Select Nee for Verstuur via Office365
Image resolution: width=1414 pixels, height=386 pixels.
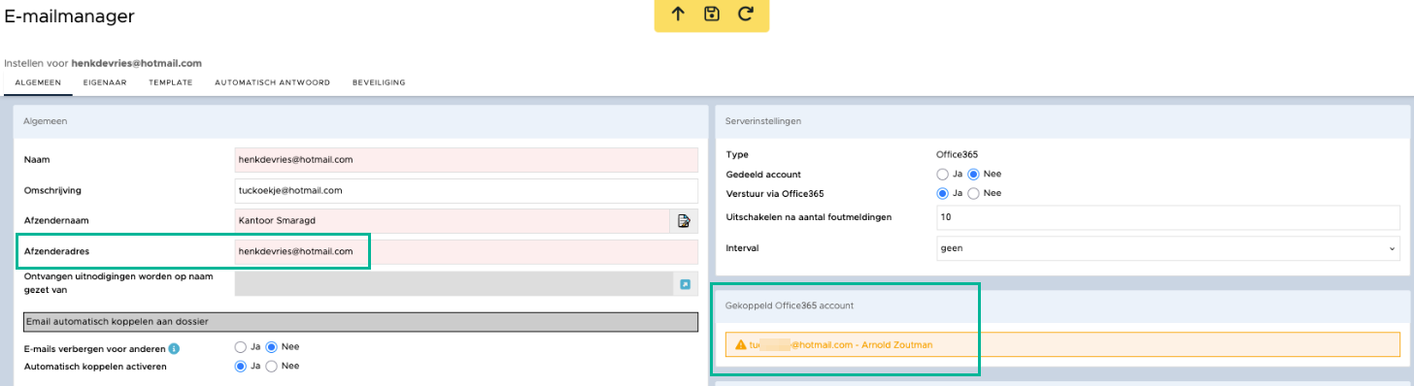pos(973,193)
